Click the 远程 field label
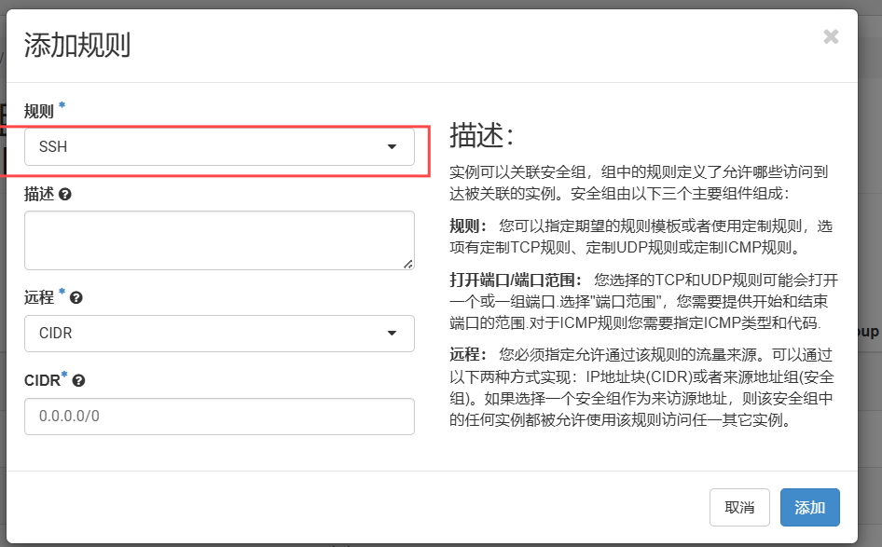This screenshot has width=882, height=547. (38, 298)
